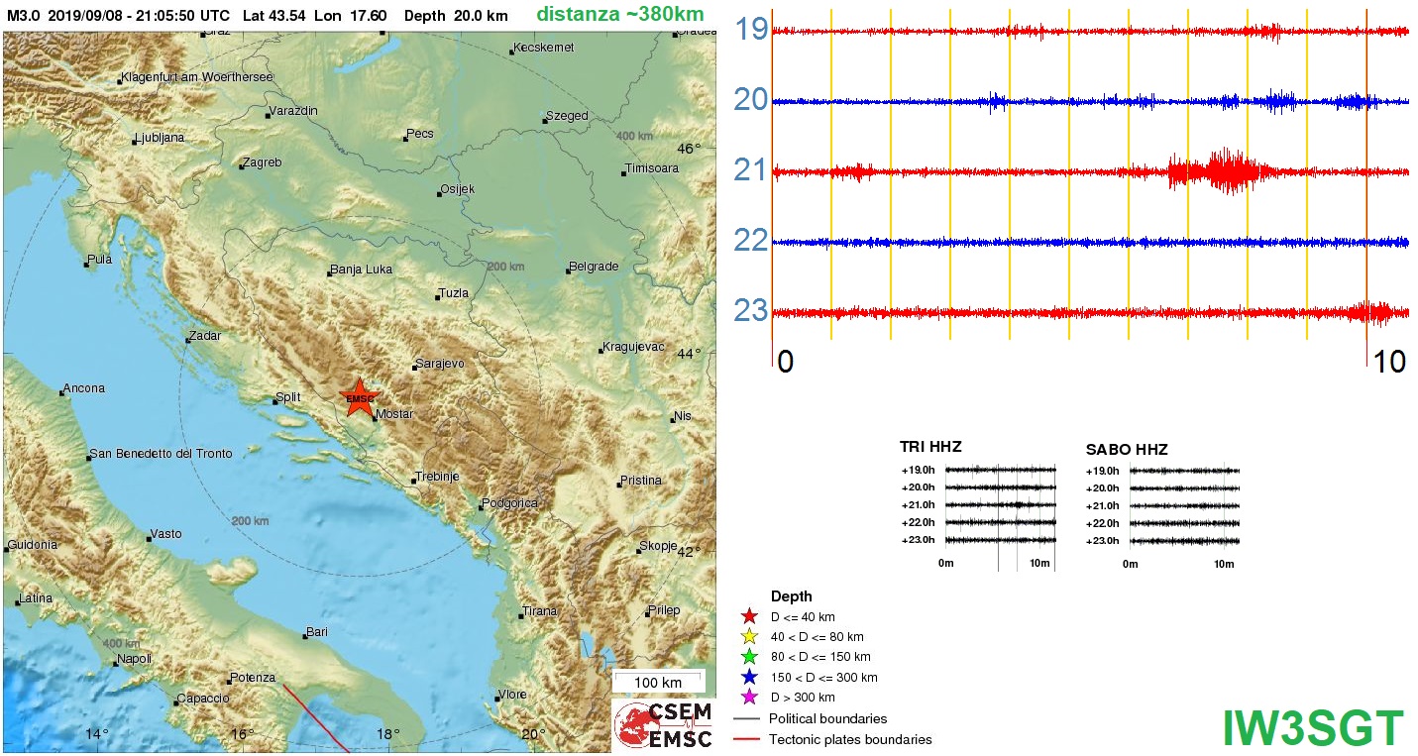
Task: Click the Kecskemet city label
Action: [x=543, y=48]
